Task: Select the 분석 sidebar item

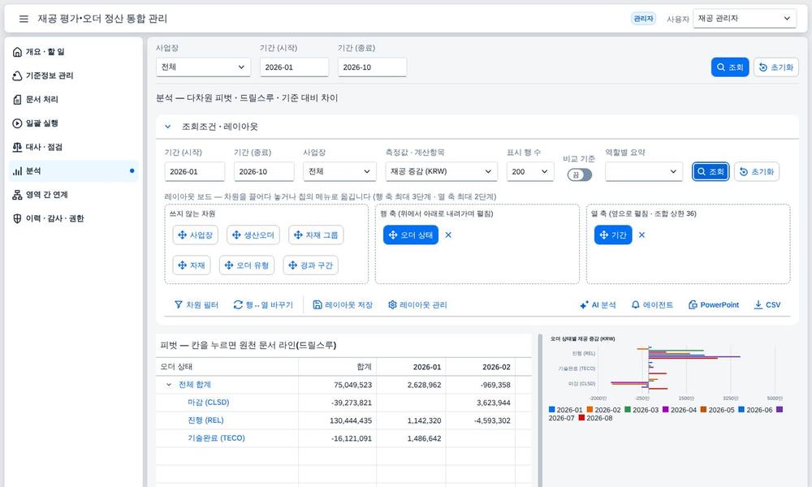Action: click(74, 170)
